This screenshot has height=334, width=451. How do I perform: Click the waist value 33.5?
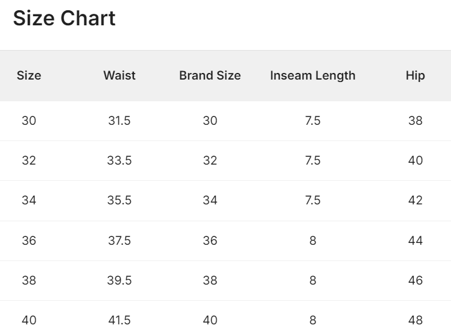[119, 160]
